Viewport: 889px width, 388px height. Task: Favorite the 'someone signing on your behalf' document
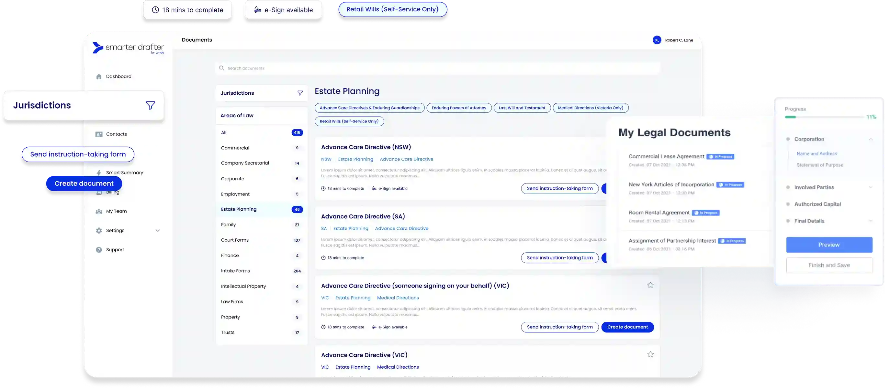pos(650,285)
